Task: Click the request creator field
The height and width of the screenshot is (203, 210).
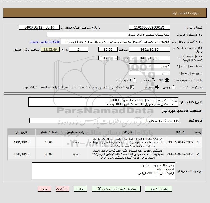Action: point(115,42)
